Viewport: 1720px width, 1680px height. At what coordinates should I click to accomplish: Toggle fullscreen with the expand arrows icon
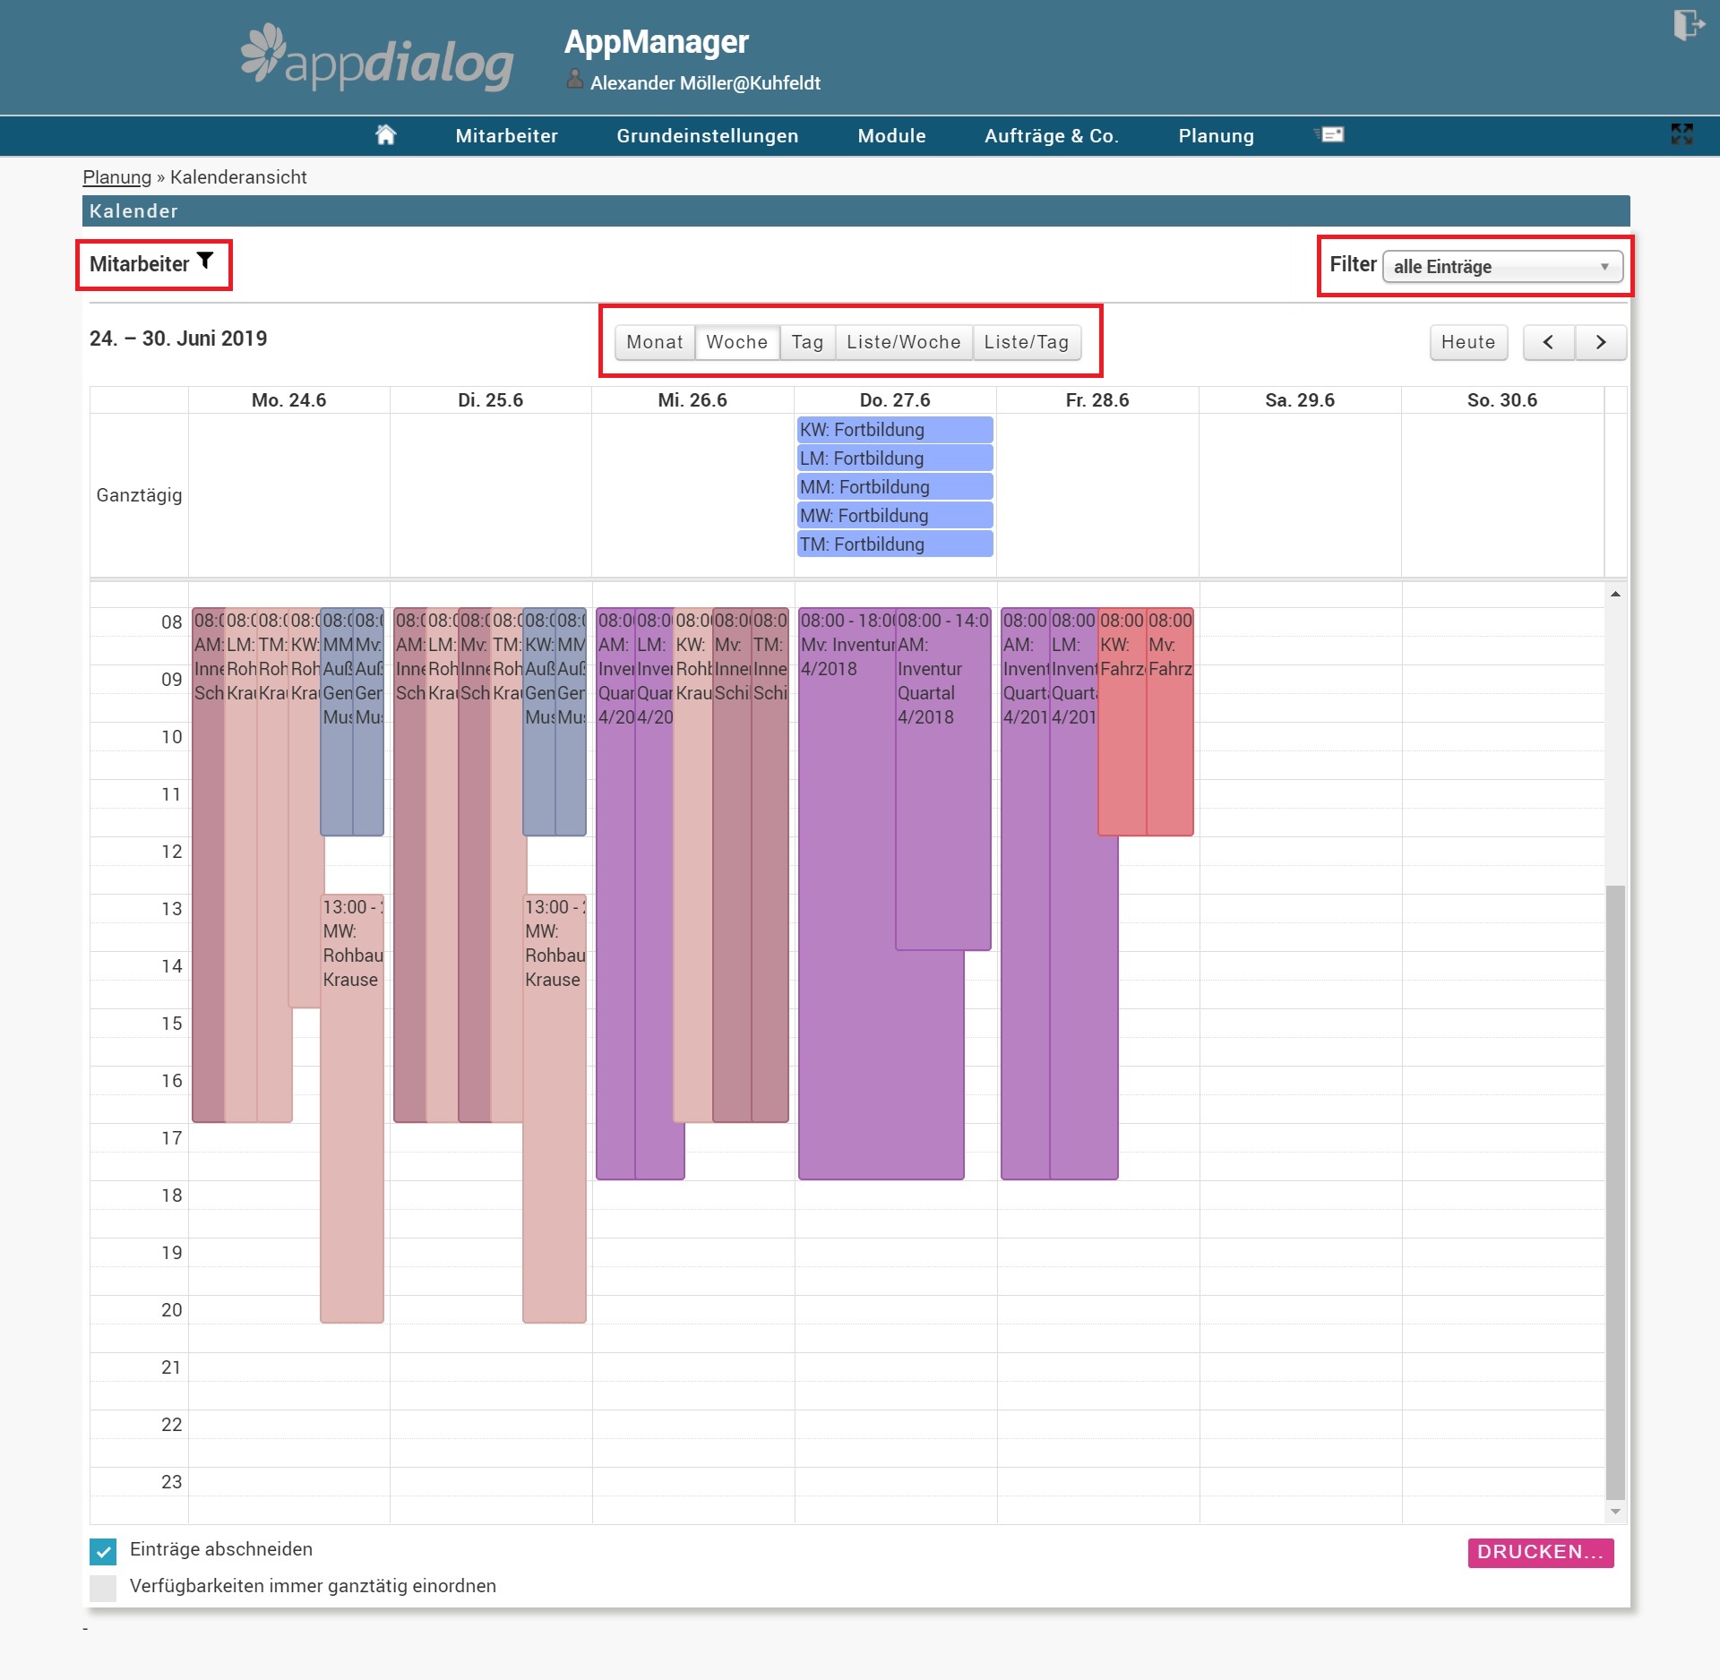(x=1681, y=134)
